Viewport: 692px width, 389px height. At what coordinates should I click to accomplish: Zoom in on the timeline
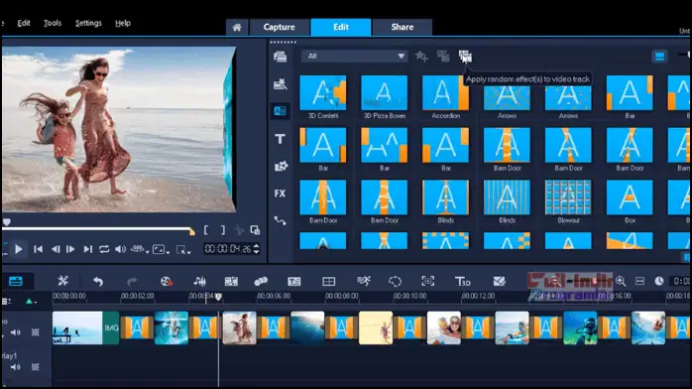tap(621, 281)
